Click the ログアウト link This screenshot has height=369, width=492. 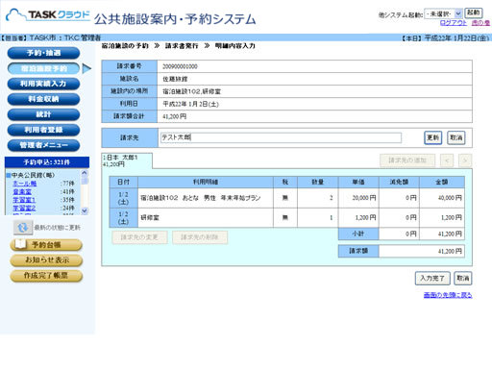tap(453, 23)
